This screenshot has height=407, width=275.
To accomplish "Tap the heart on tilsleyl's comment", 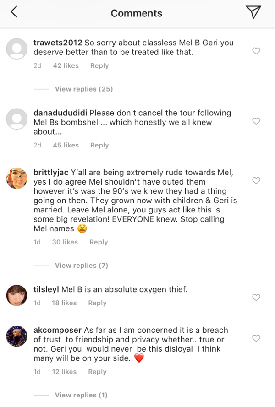I will pyautogui.click(x=256, y=298).
